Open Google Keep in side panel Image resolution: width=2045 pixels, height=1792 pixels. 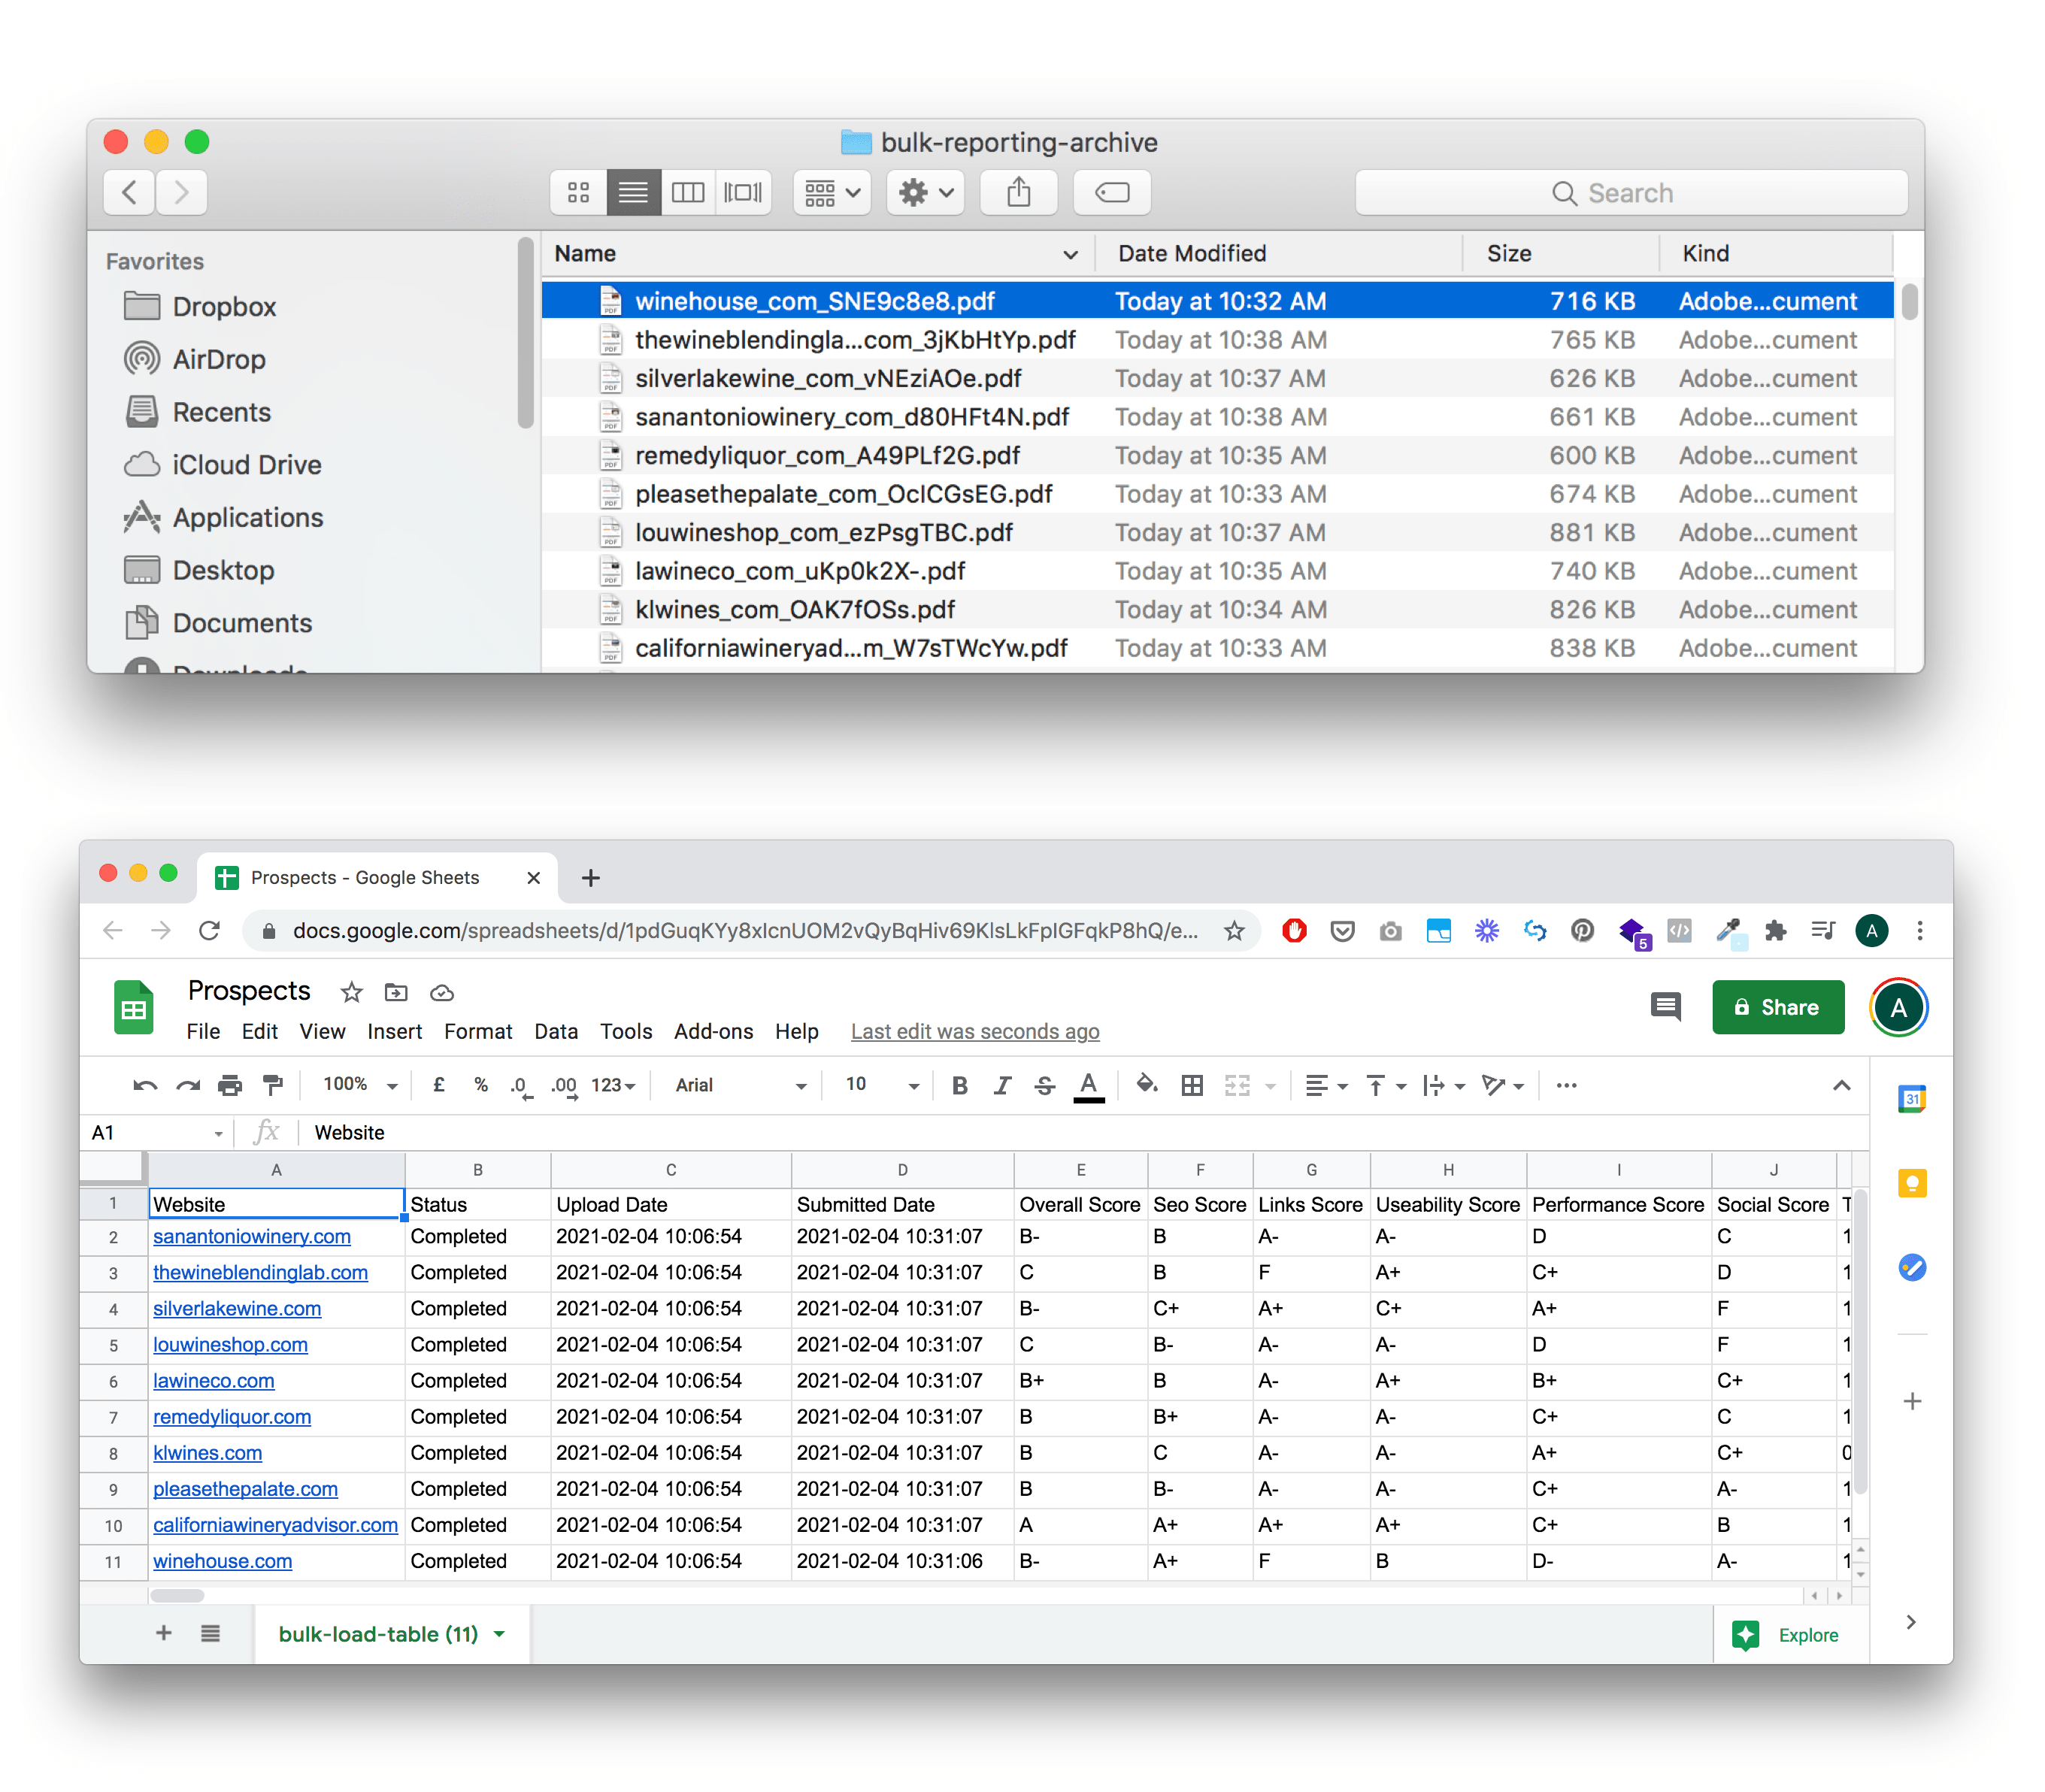1911,1184
